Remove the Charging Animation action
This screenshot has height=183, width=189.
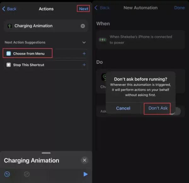tap(83, 26)
